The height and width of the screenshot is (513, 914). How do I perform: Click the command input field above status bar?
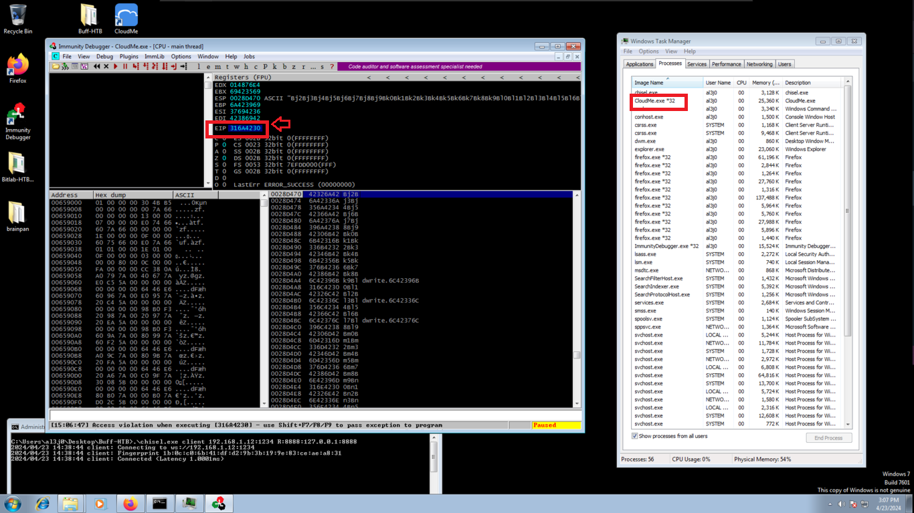(x=315, y=415)
